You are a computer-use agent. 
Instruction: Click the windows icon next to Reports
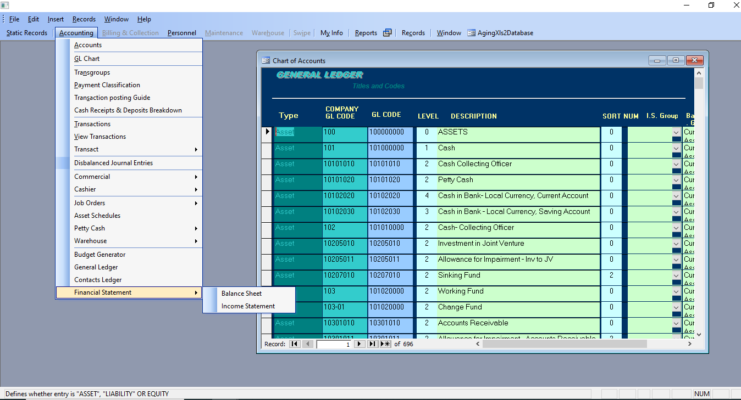point(387,33)
